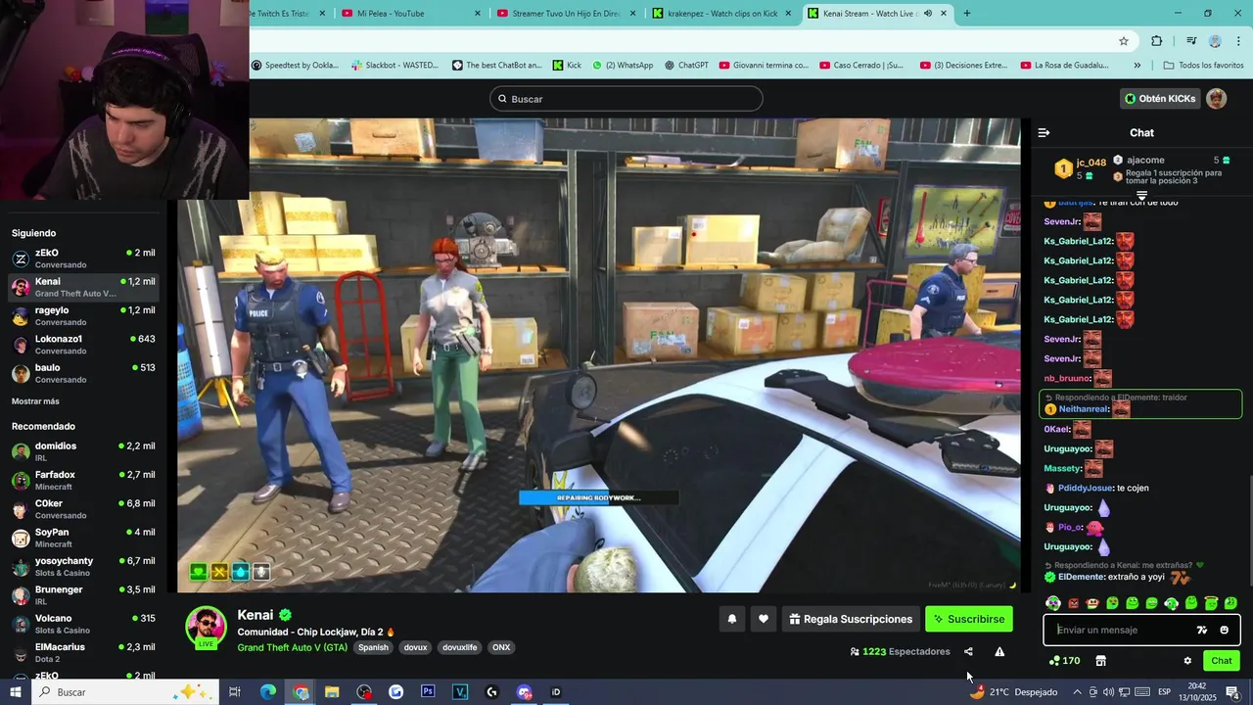Select the ONX tag
Image resolution: width=1253 pixels, height=705 pixels.
(x=501, y=647)
